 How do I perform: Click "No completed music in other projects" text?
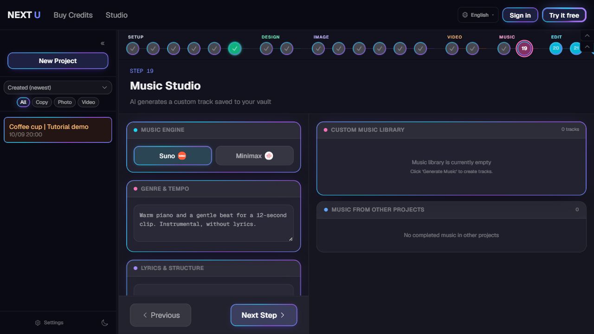(452, 235)
